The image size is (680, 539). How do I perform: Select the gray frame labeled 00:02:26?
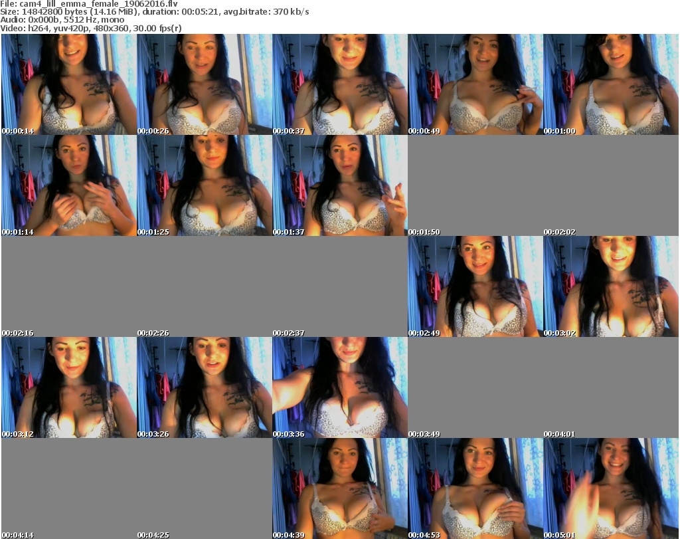(x=205, y=286)
